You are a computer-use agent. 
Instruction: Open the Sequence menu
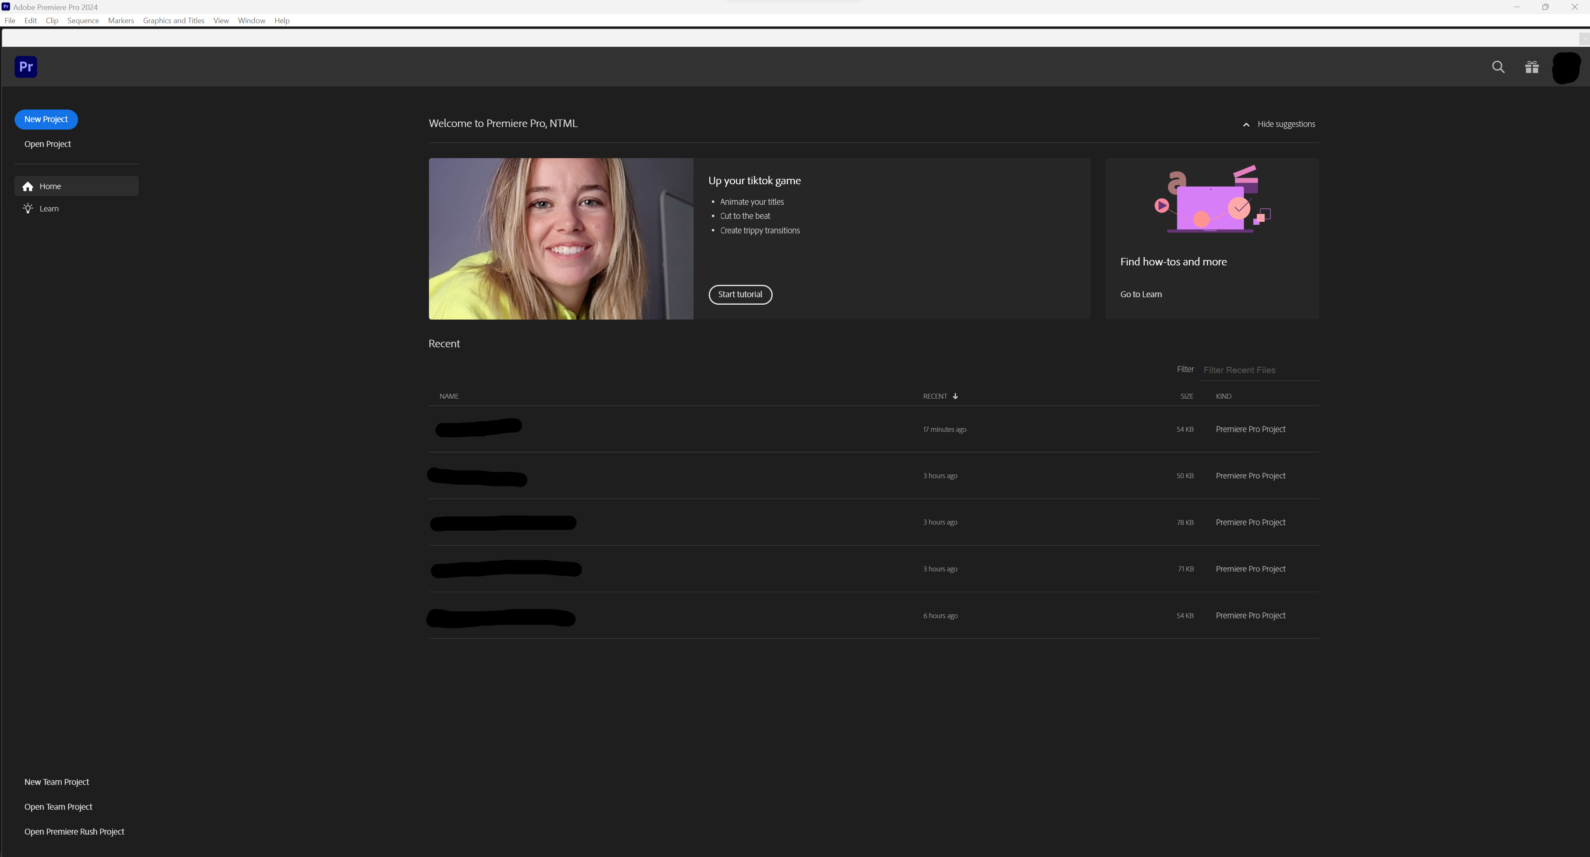pyautogui.click(x=83, y=20)
